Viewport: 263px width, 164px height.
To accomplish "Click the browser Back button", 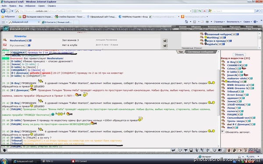I will click(3, 11).
